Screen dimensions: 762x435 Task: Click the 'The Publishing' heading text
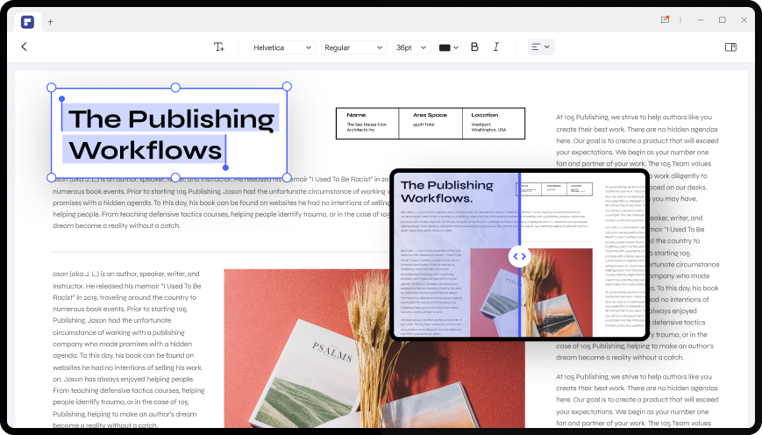pos(172,119)
